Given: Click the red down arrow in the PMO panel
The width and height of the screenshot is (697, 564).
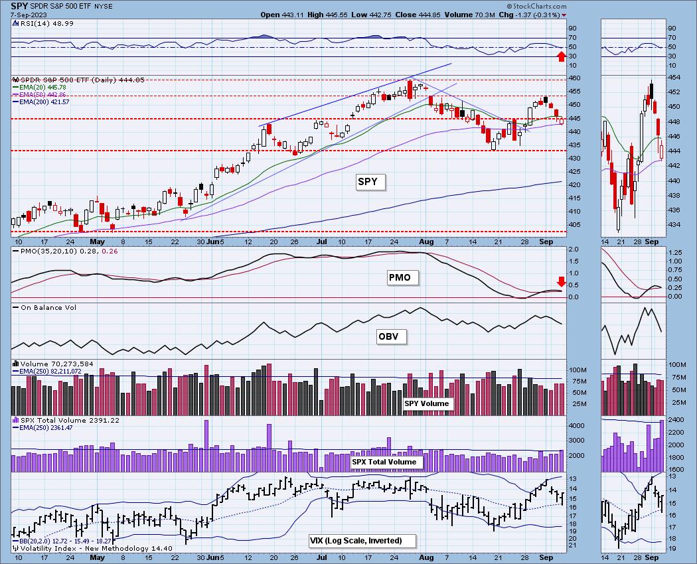Looking at the screenshot, I should coord(562,281).
